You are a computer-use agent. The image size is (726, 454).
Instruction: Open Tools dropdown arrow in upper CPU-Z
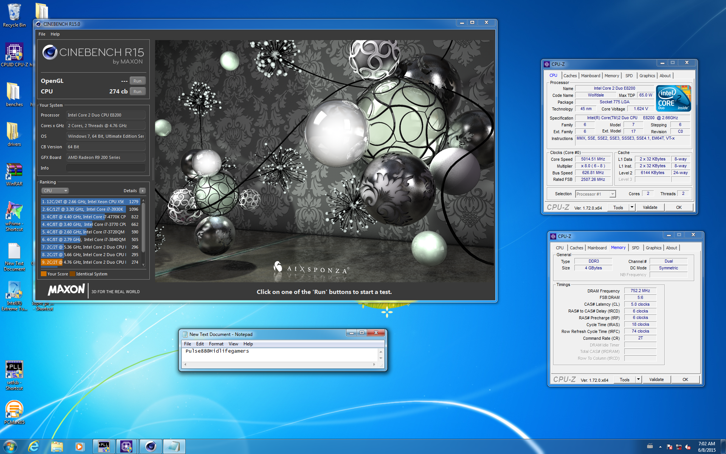[632, 207]
